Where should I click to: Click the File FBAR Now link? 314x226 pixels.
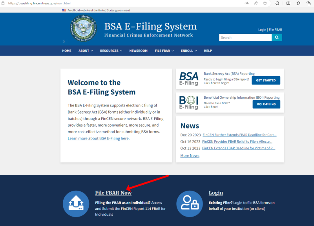point(113,193)
